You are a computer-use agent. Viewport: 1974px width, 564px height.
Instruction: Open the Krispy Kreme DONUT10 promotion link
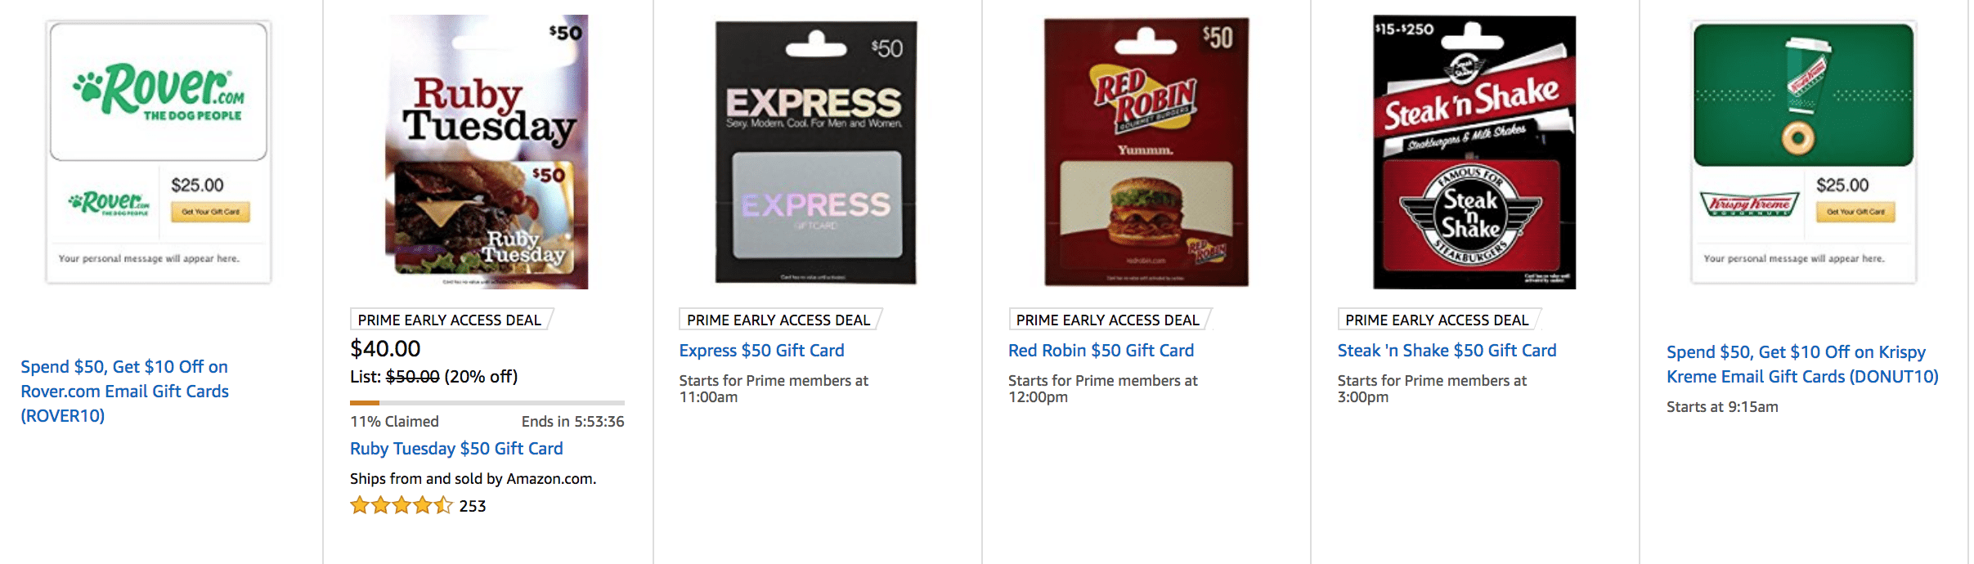(x=1802, y=365)
